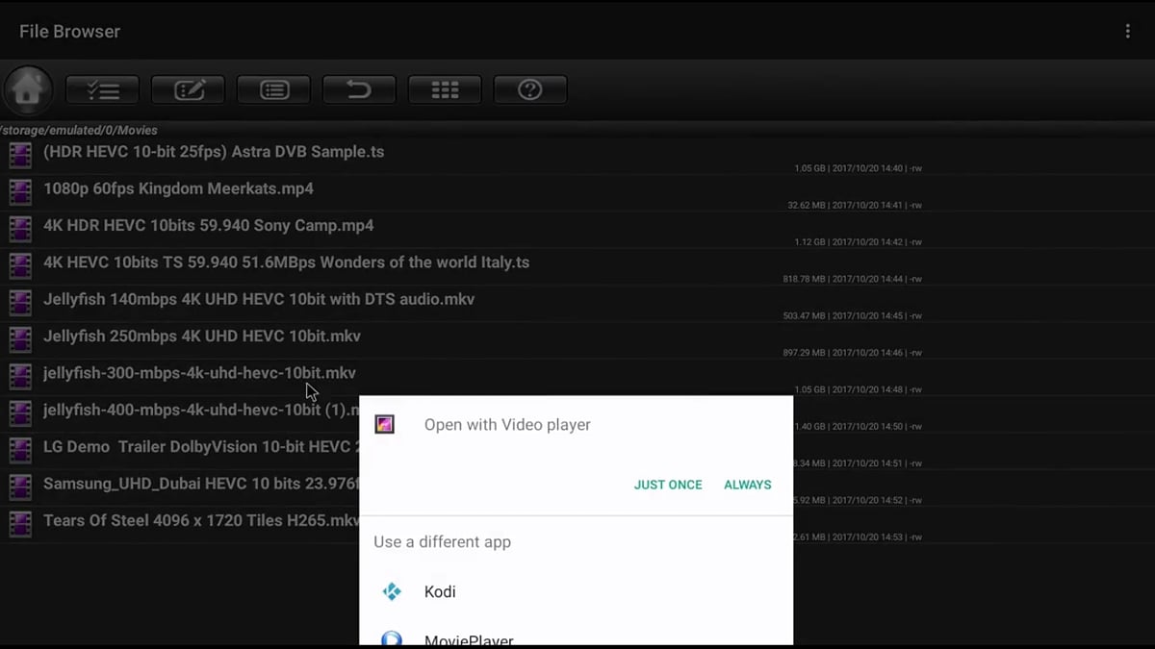Click the back arrow toolbar icon
1155x649 pixels.
pos(359,90)
